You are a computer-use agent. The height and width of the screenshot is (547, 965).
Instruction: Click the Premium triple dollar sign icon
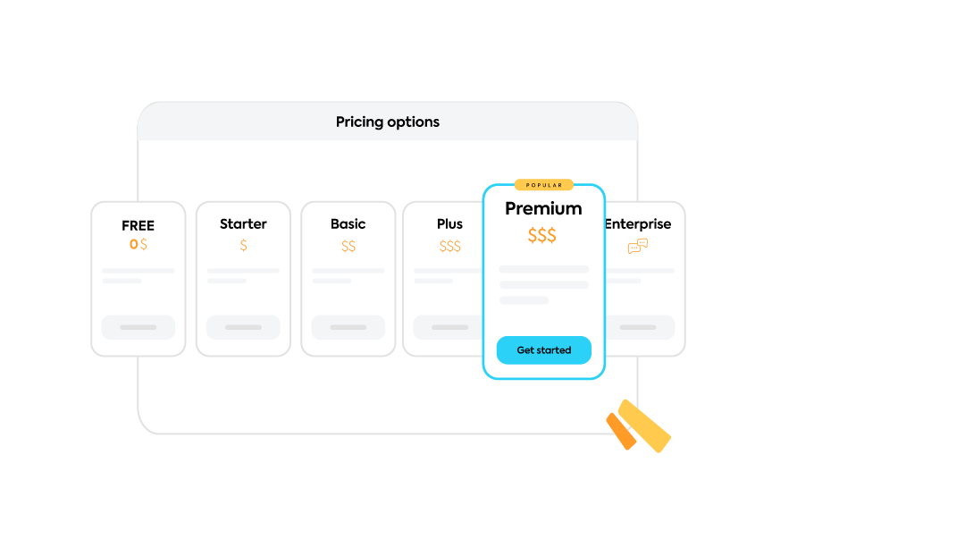tap(542, 236)
